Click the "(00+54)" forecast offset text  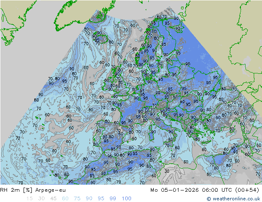pyautogui.click(x=247, y=190)
